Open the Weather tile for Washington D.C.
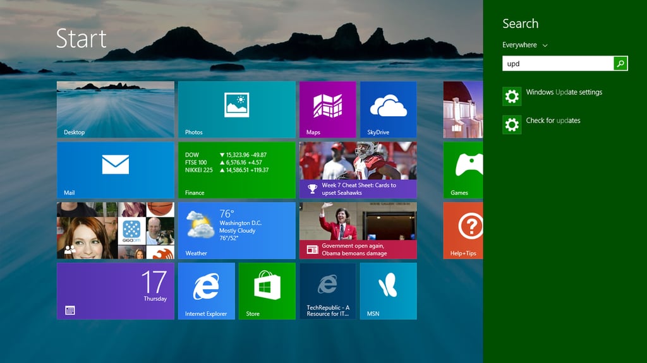Screen dimensions: 647x363 click(x=237, y=230)
